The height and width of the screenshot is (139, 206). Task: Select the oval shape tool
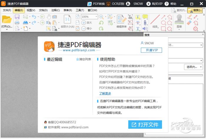(163, 23)
